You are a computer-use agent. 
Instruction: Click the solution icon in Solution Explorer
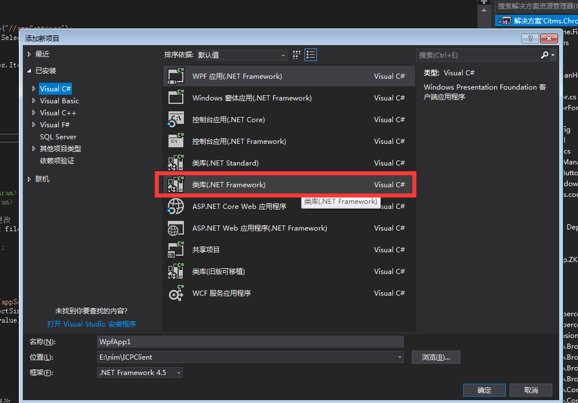click(x=504, y=21)
